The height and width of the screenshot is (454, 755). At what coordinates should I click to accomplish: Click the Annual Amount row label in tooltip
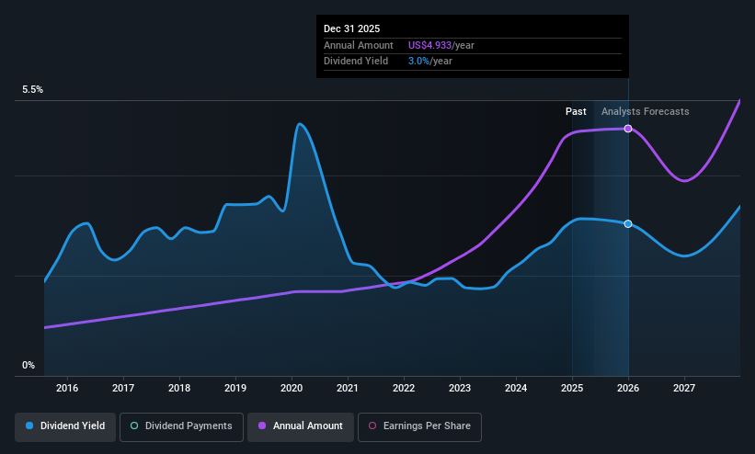[359, 45]
